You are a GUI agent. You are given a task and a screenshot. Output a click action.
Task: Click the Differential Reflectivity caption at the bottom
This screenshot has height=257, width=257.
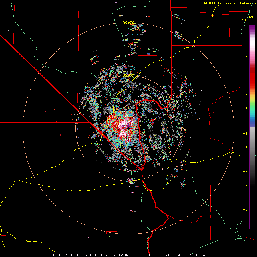pyautogui.click(x=130, y=255)
